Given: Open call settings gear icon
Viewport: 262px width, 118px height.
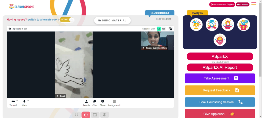Looking at the screenshot, I should [x=10, y=29].
